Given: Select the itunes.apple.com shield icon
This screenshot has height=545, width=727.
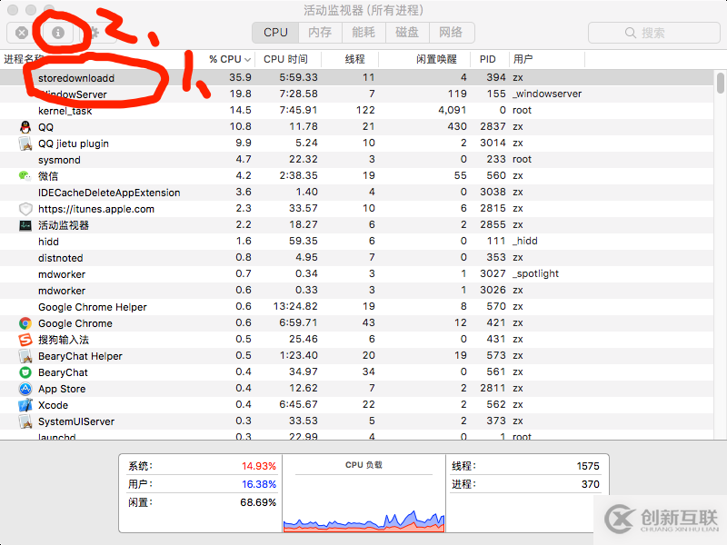Looking at the screenshot, I should 25,209.
